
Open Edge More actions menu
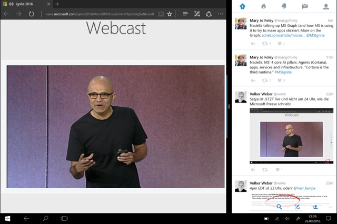coord(220,14)
